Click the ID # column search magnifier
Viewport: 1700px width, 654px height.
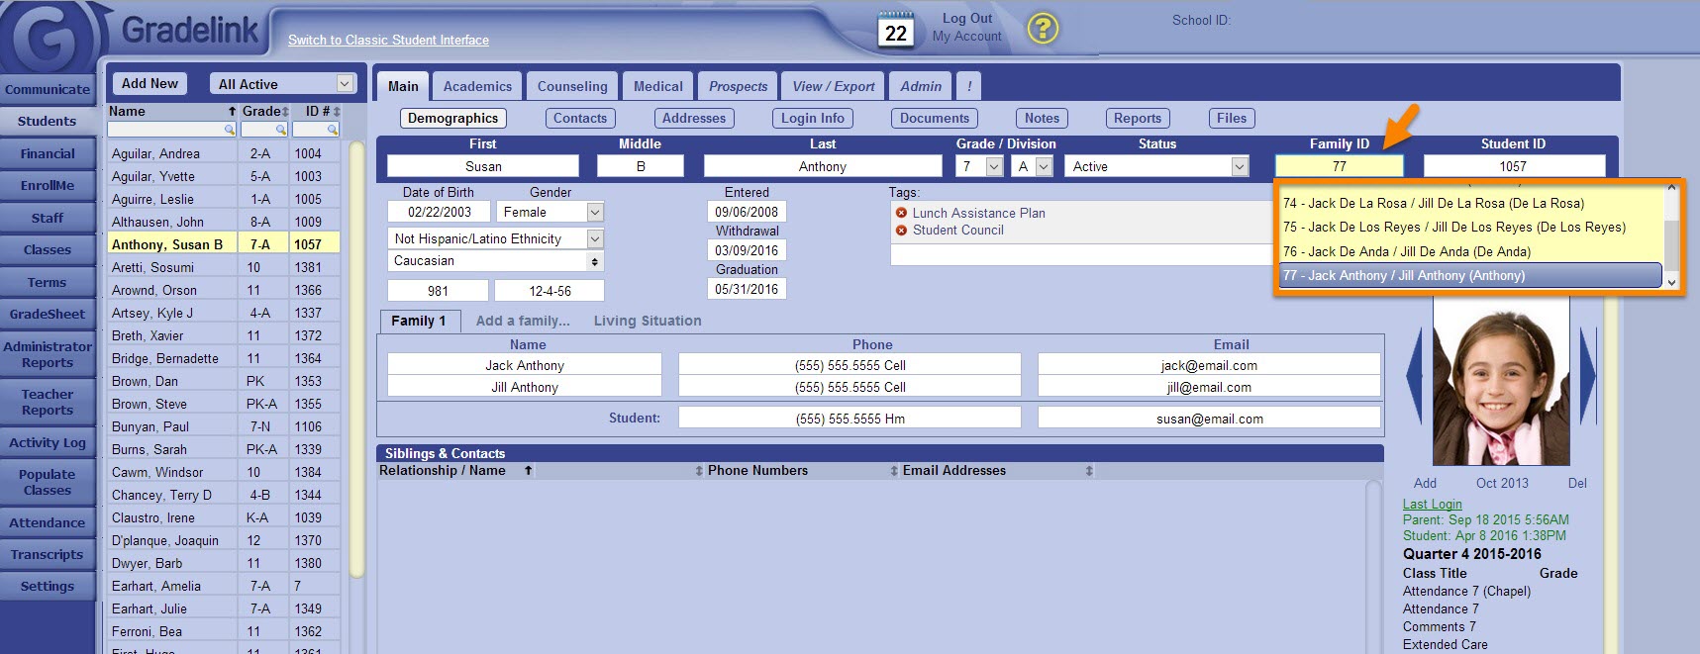pyautogui.click(x=332, y=130)
